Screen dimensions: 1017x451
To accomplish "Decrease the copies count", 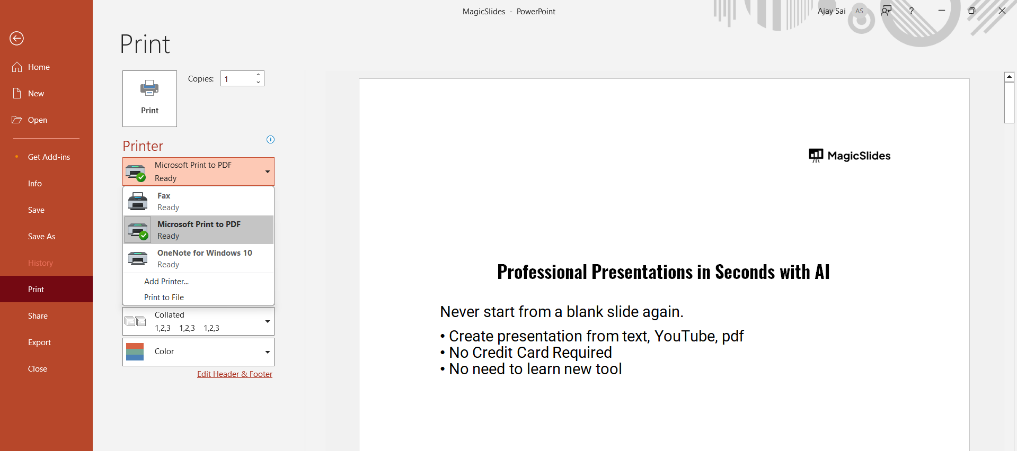I will pos(258,82).
